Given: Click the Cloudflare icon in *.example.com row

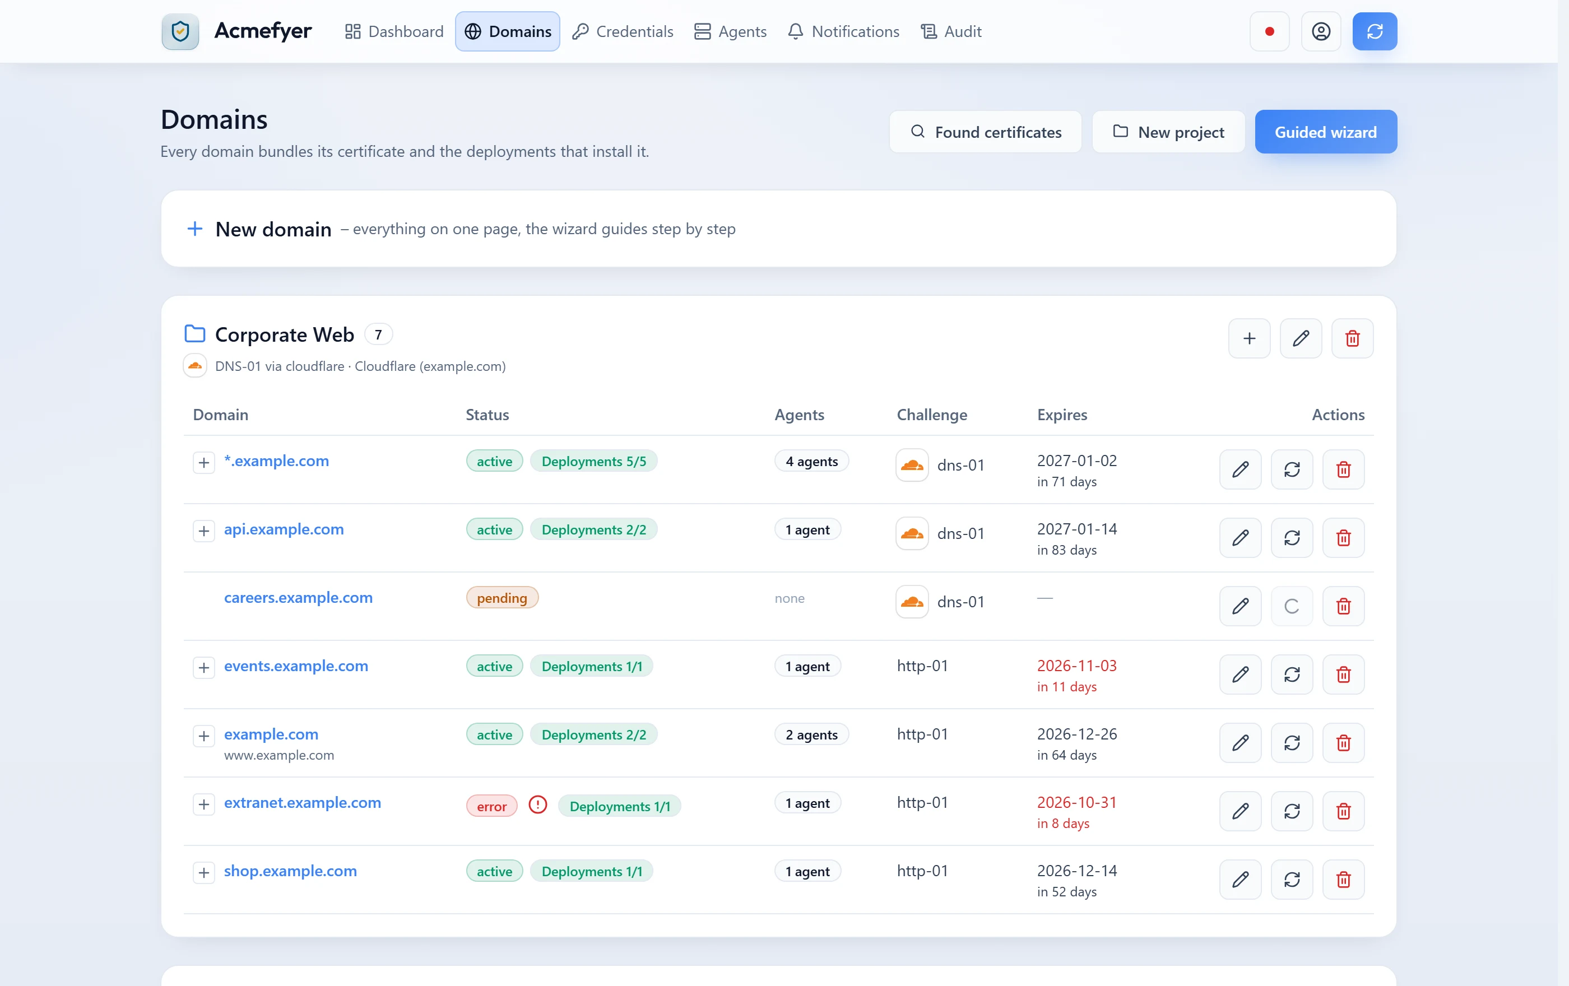Looking at the screenshot, I should click(912, 465).
